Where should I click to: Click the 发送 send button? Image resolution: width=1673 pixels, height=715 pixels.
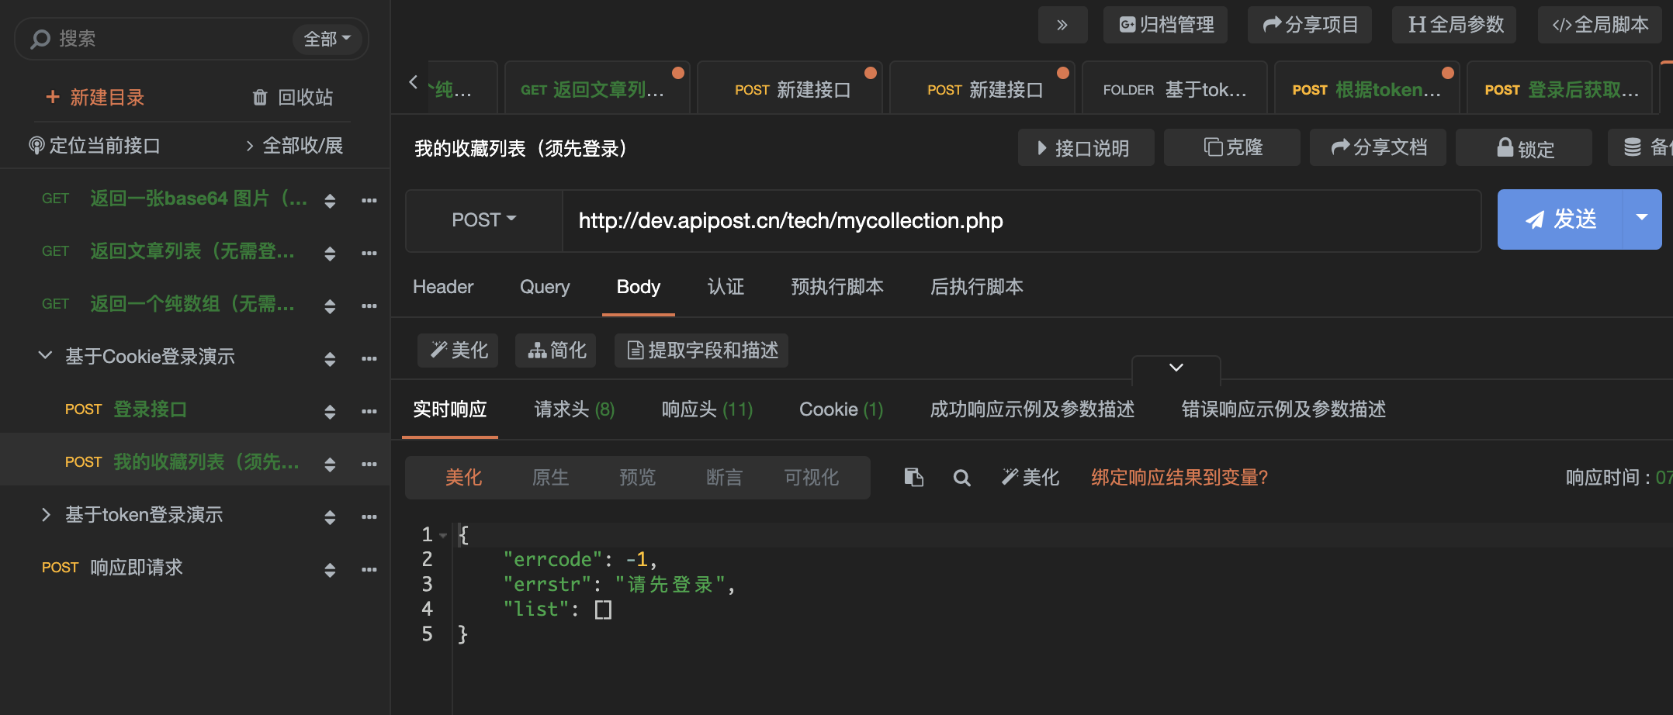(x=1560, y=219)
